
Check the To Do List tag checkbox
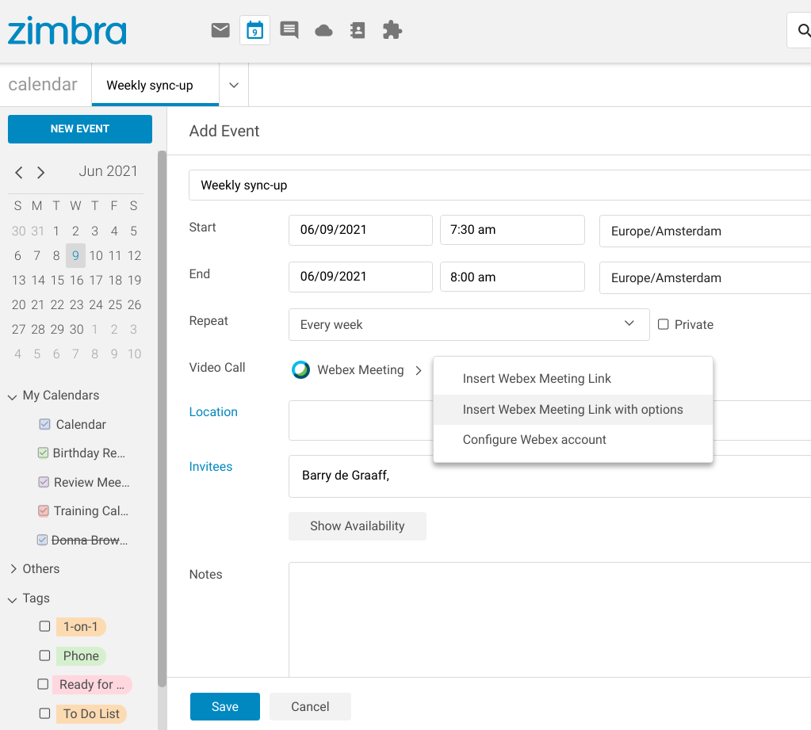click(x=45, y=713)
